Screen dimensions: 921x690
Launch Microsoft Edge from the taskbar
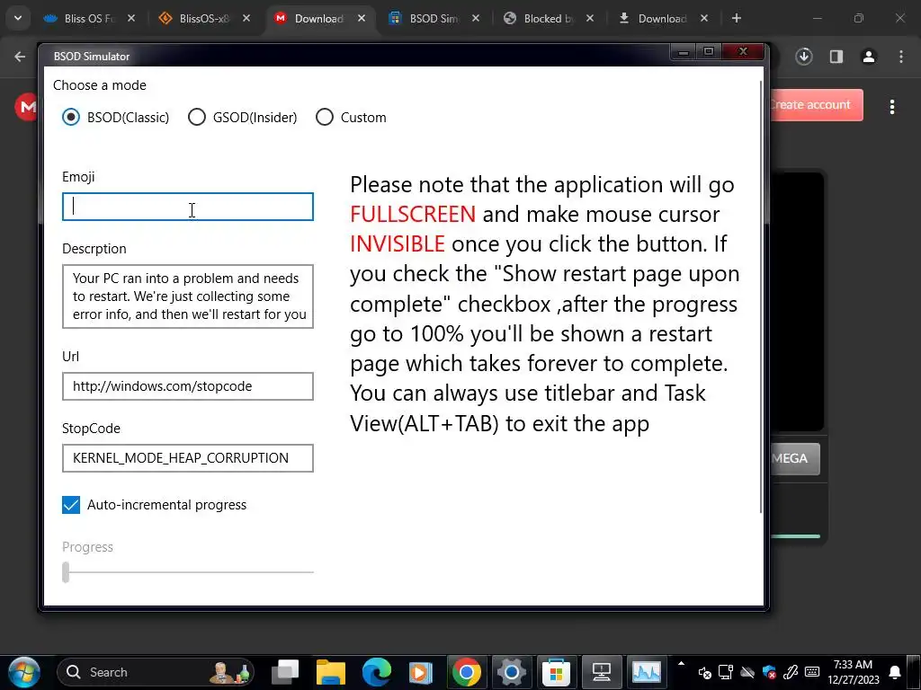(377, 672)
